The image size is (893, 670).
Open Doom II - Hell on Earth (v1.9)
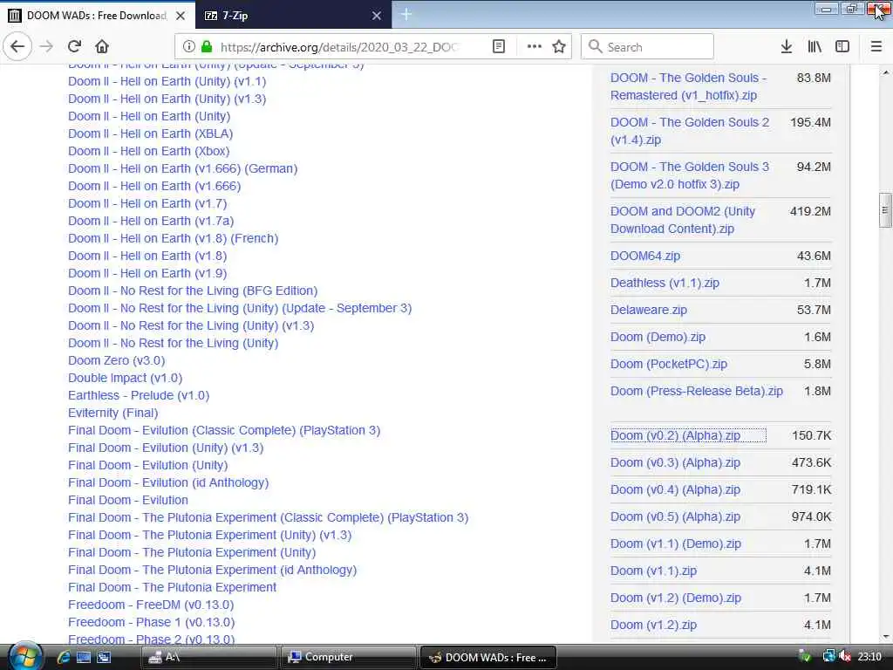click(x=147, y=273)
